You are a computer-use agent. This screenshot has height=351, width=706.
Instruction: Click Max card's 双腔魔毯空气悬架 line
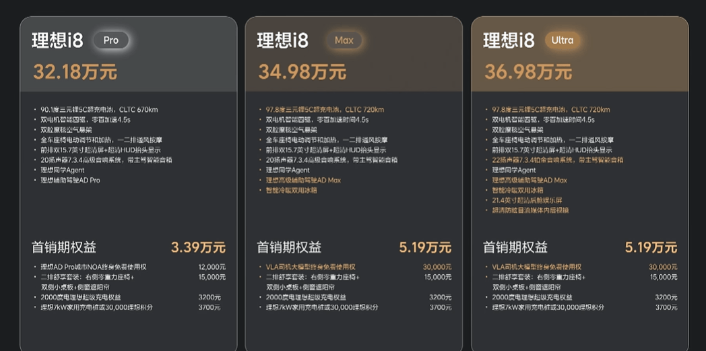point(291,130)
